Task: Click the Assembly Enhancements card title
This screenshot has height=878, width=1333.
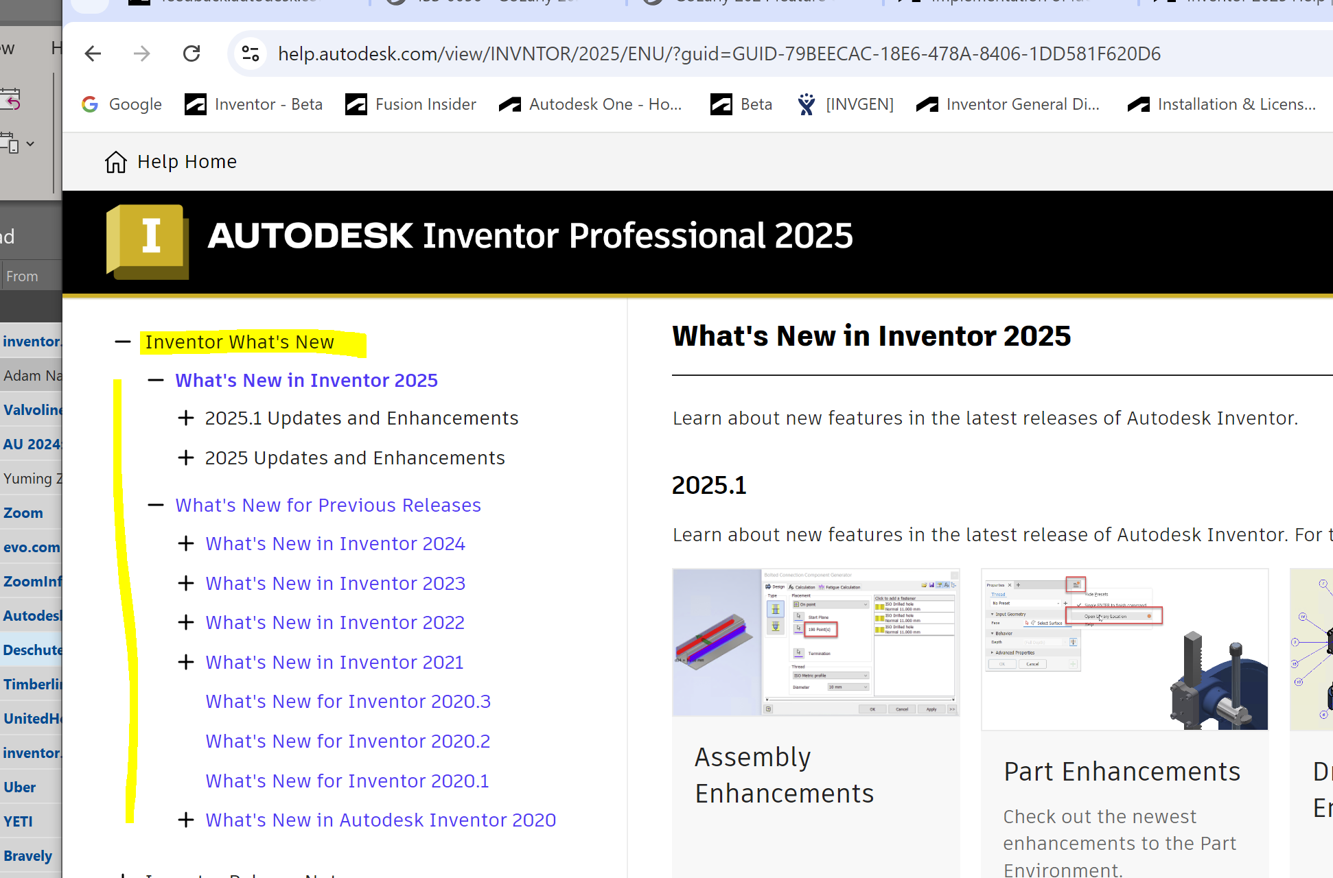Action: (785, 775)
